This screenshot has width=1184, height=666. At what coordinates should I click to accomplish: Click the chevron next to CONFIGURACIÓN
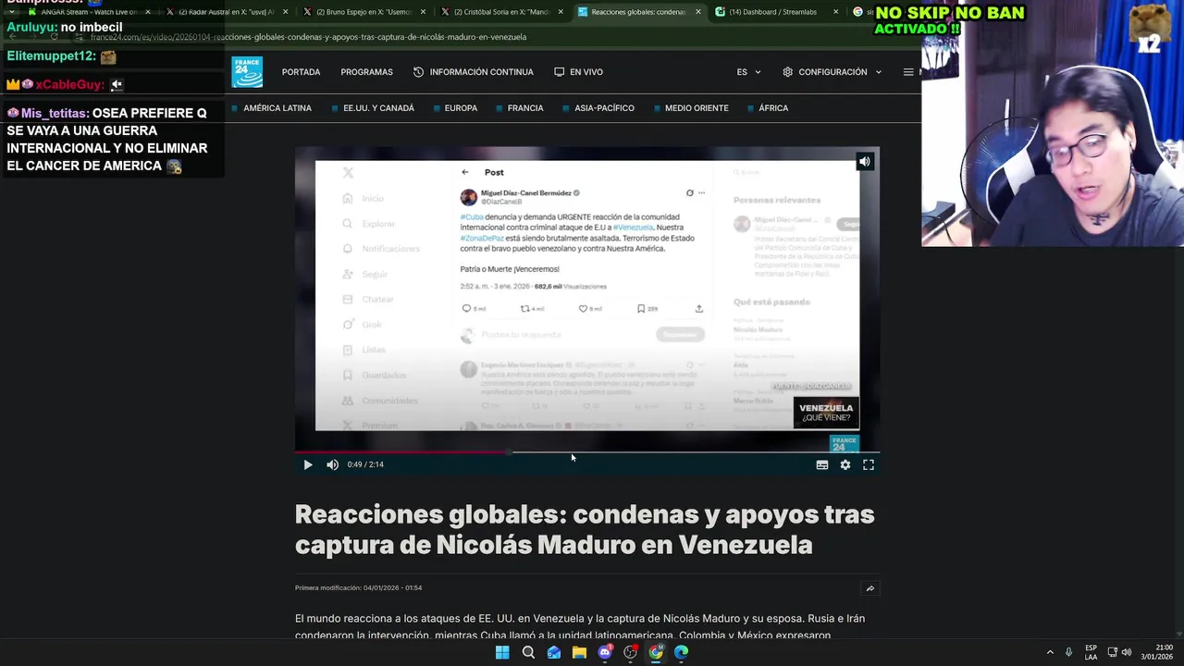point(878,72)
